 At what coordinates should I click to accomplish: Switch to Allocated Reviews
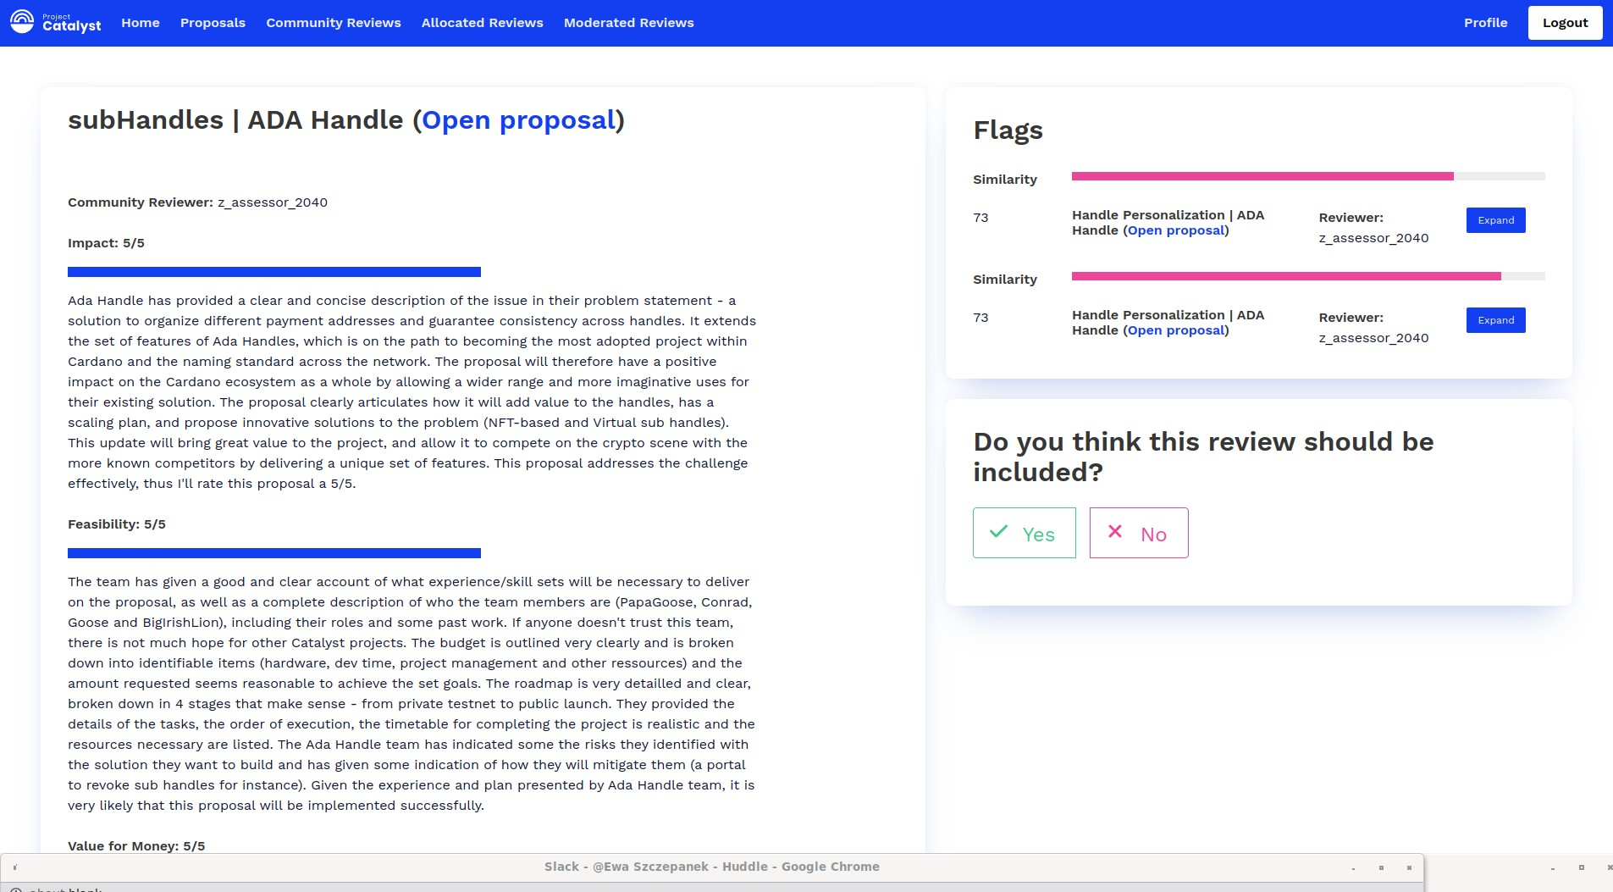tap(482, 23)
